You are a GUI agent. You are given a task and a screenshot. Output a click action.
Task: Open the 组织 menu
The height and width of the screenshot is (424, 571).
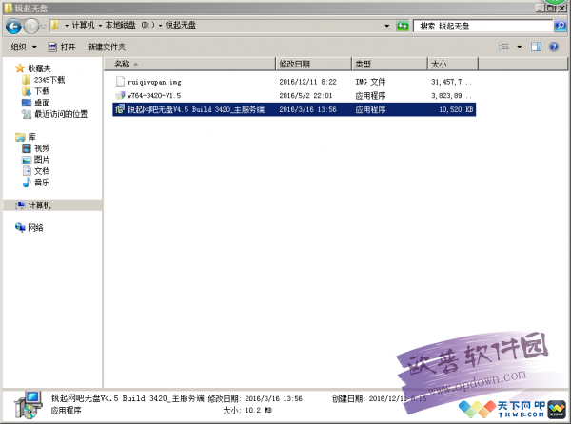[24, 47]
